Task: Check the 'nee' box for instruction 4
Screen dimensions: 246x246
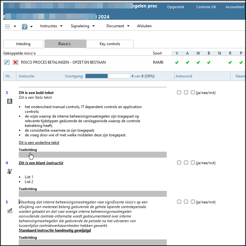Action: (186, 163)
